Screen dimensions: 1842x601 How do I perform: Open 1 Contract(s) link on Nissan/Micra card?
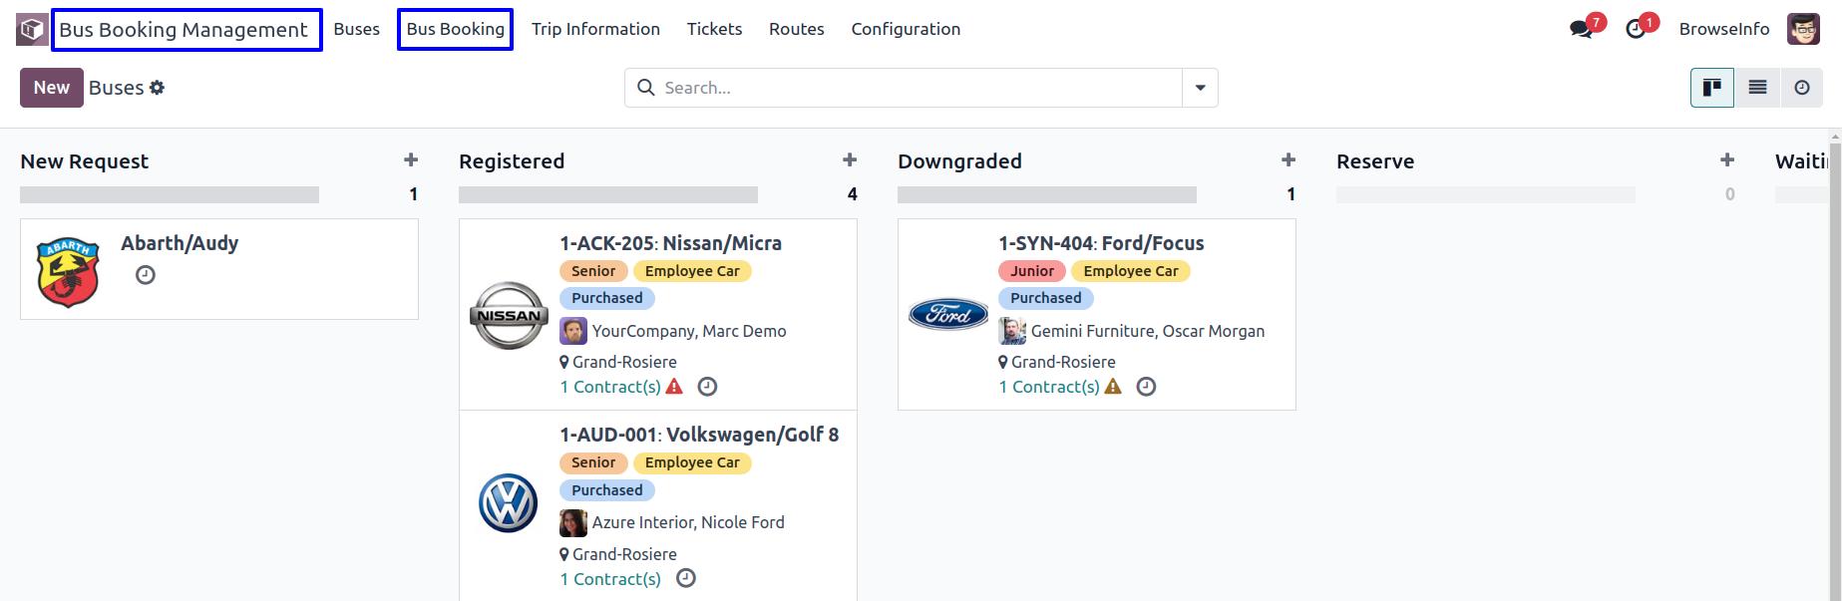tap(610, 387)
